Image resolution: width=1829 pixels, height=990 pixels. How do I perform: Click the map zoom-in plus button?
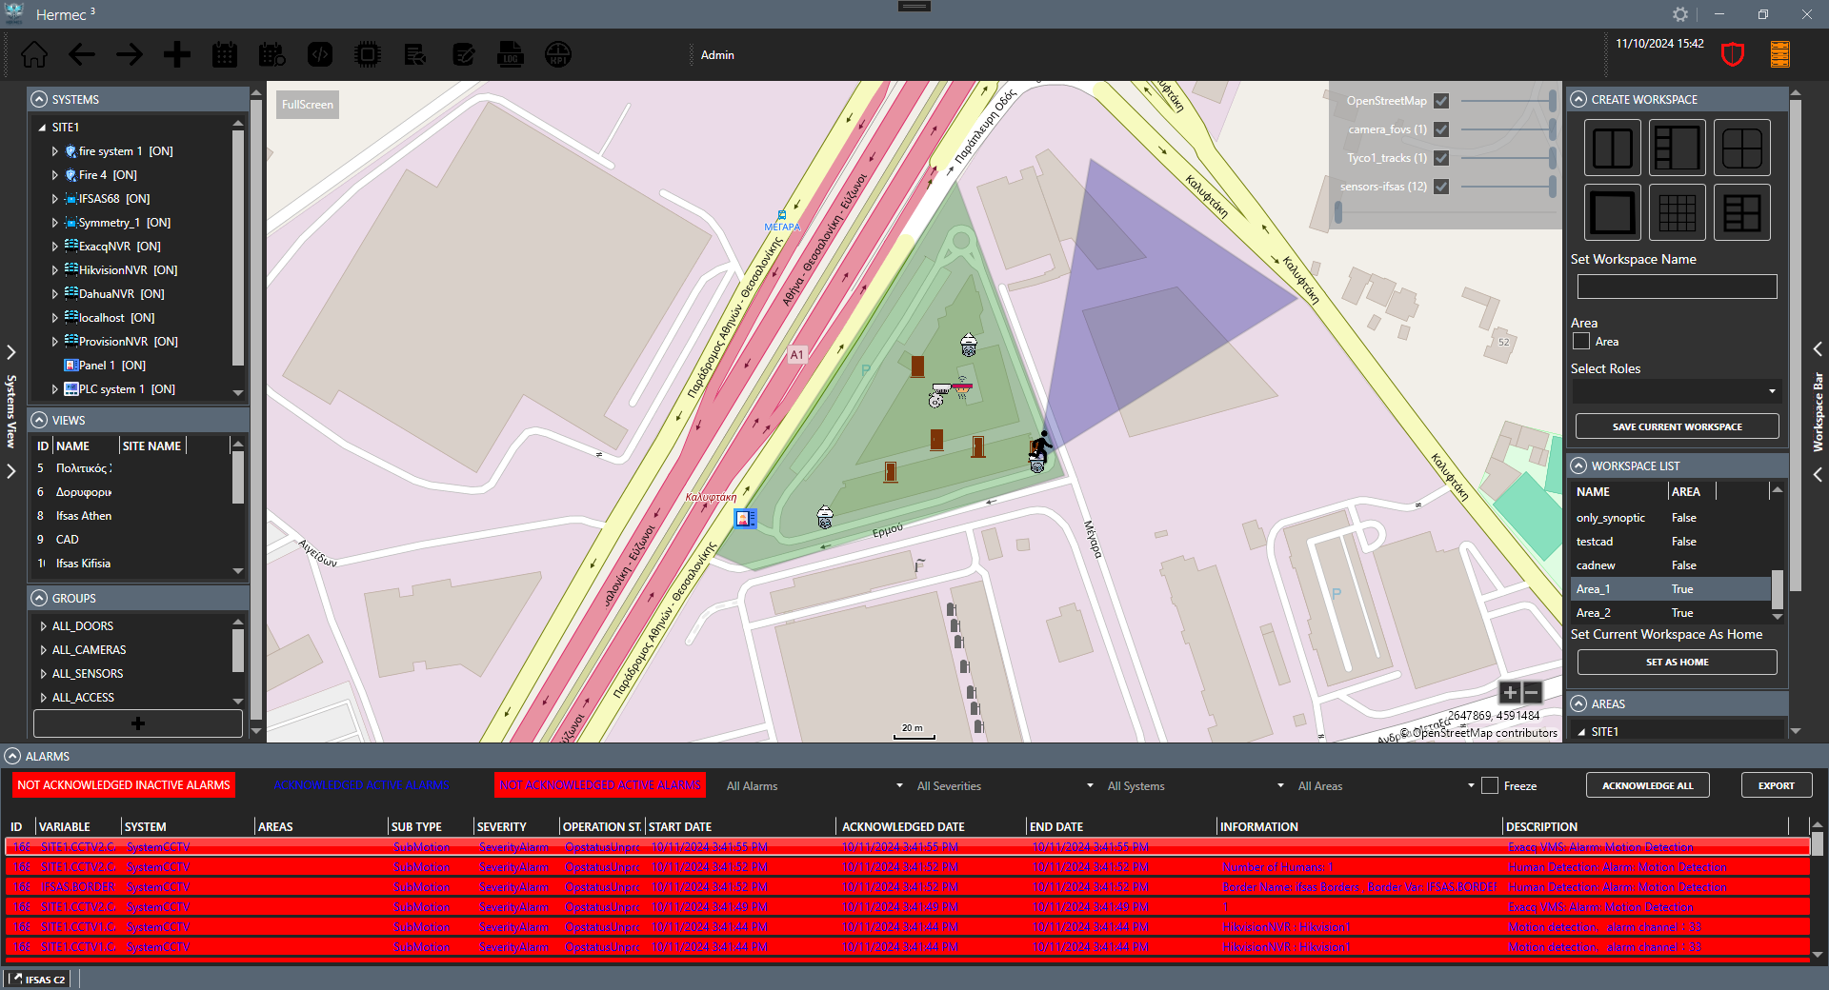pos(1510,693)
